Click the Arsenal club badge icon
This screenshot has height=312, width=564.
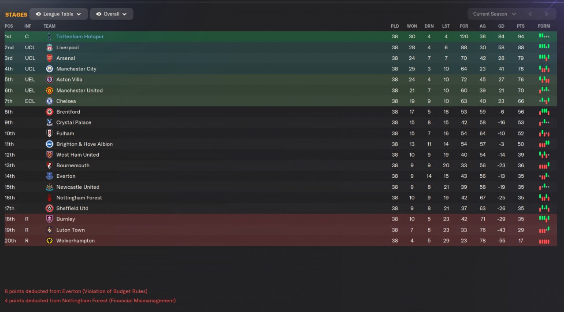pyautogui.click(x=49, y=58)
